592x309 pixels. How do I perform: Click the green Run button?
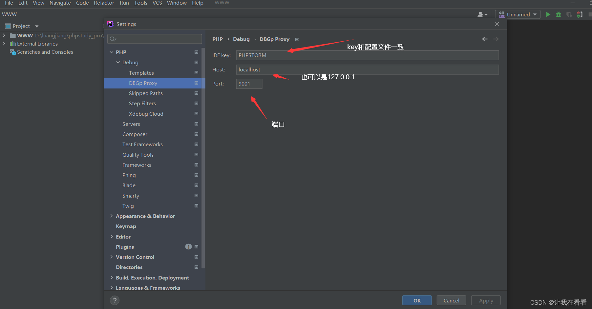point(548,14)
